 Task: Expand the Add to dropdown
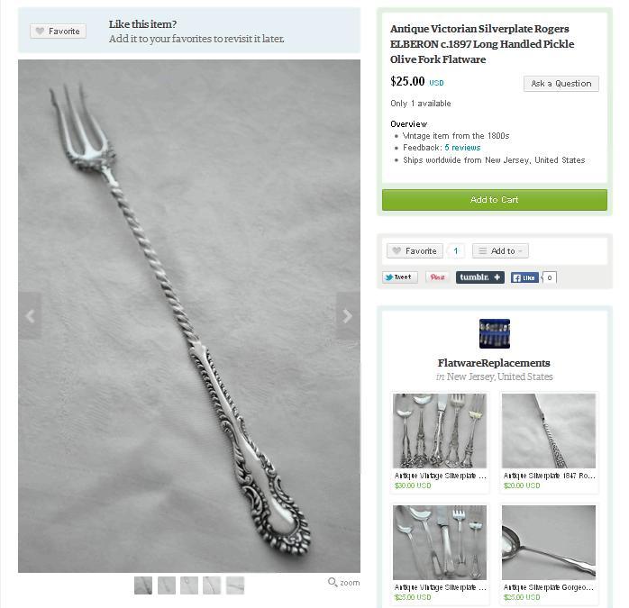(x=500, y=251)
